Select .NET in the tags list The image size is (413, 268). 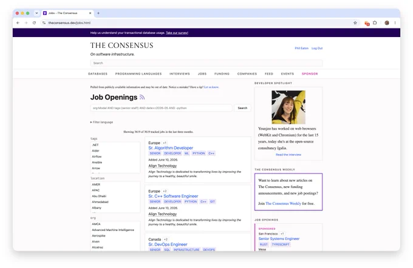115,145
